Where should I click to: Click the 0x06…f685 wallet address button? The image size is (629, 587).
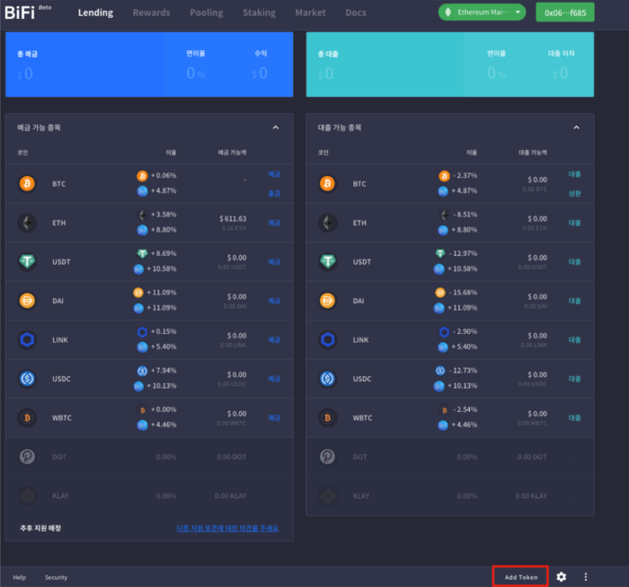[564, 13]
